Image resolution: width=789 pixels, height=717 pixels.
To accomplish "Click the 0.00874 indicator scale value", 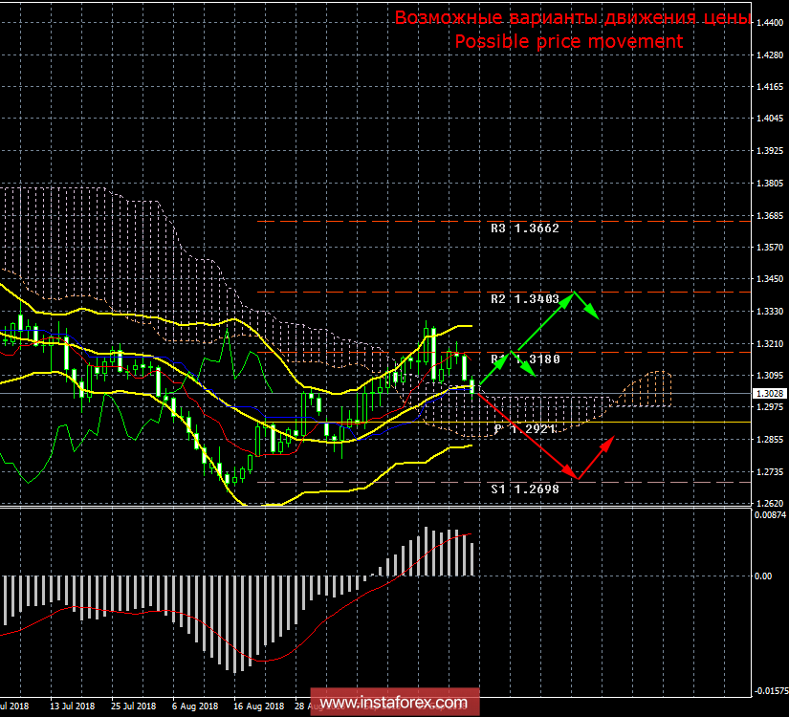I will (x=770, y=515).
